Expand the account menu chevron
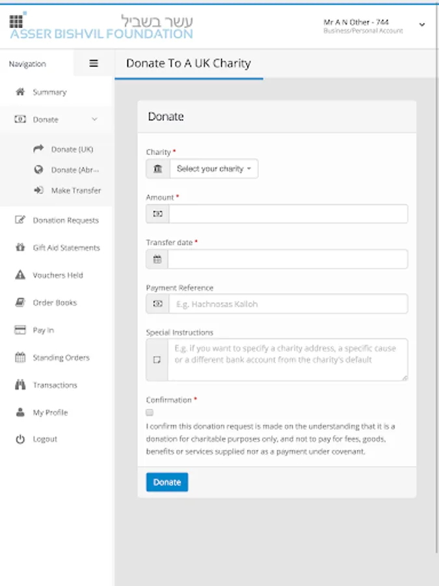439x586 pixels. point(421,25)
